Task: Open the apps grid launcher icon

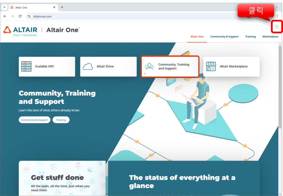Action: 277,27
